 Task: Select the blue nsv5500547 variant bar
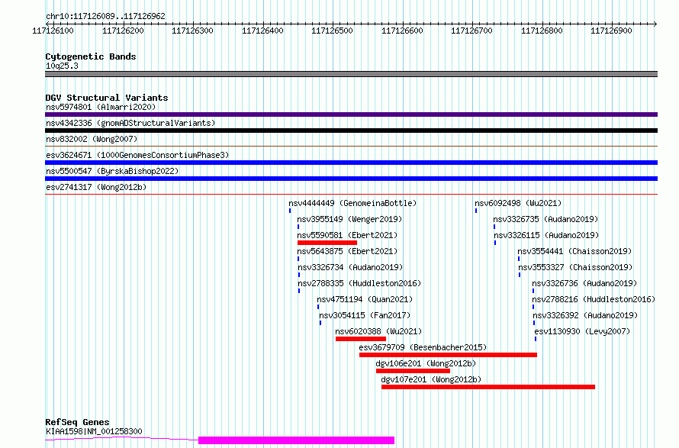(x=351, y=179)
